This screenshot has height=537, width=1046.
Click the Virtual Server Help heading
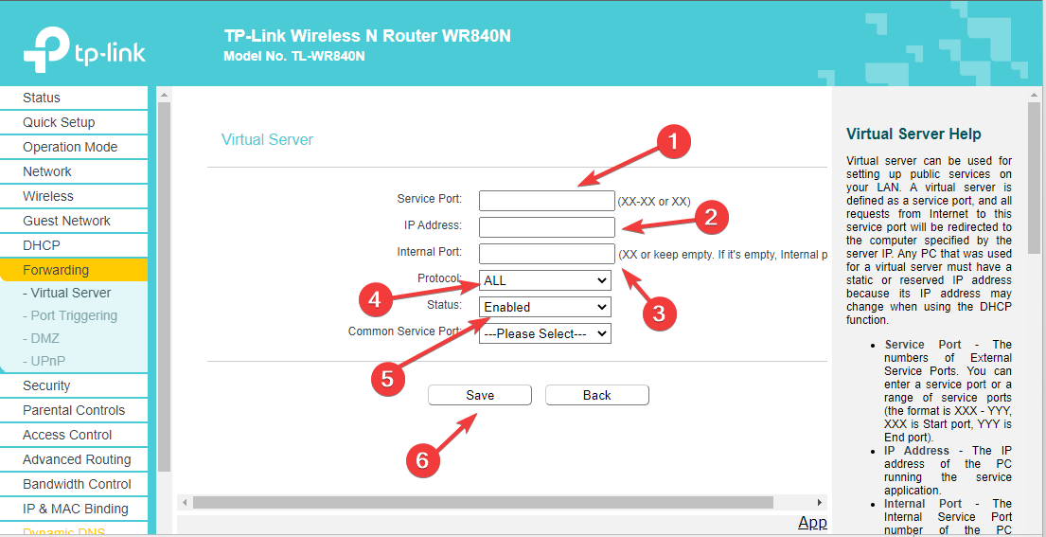tap(913, 134)
